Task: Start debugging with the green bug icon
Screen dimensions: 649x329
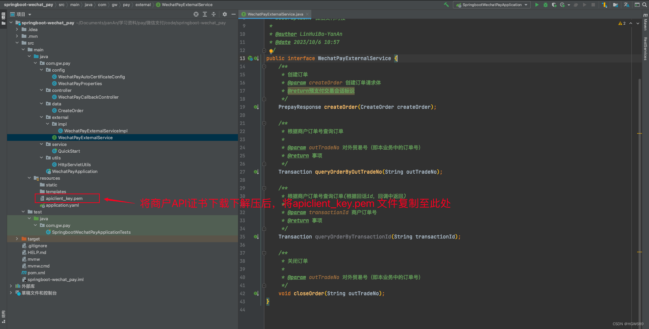Action: pos(545,5)
